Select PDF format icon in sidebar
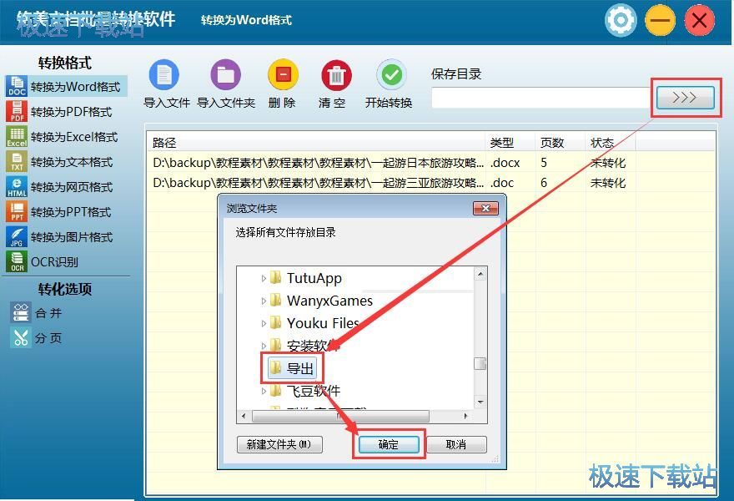 pyautogui.click(x=17, y=111)
